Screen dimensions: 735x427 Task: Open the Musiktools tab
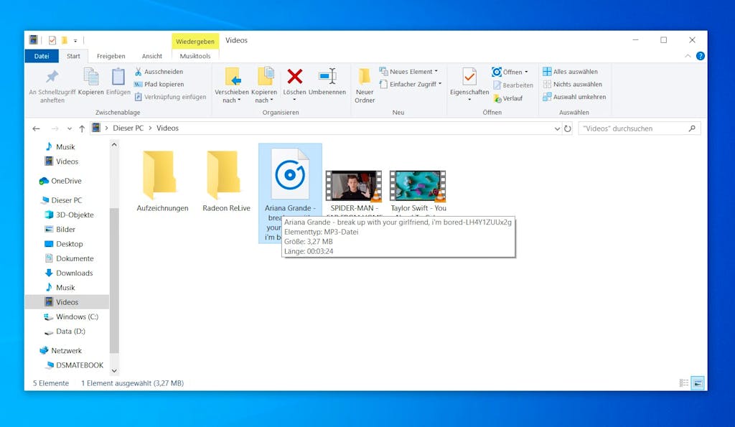(x=195, y=56)
